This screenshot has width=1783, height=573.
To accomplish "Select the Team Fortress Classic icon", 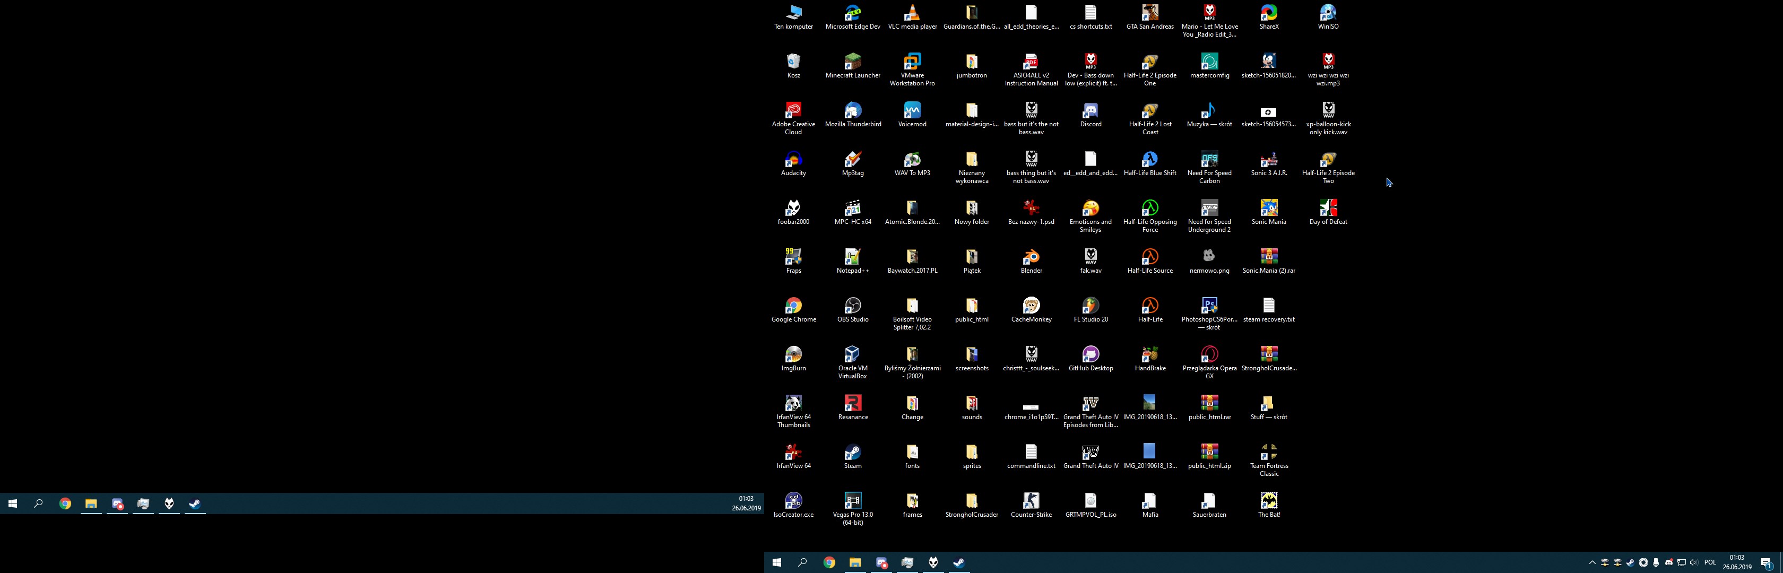I will pos(1269,460).
